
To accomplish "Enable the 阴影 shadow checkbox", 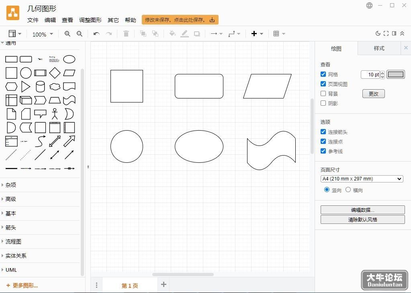I will (x=323, y=103).
